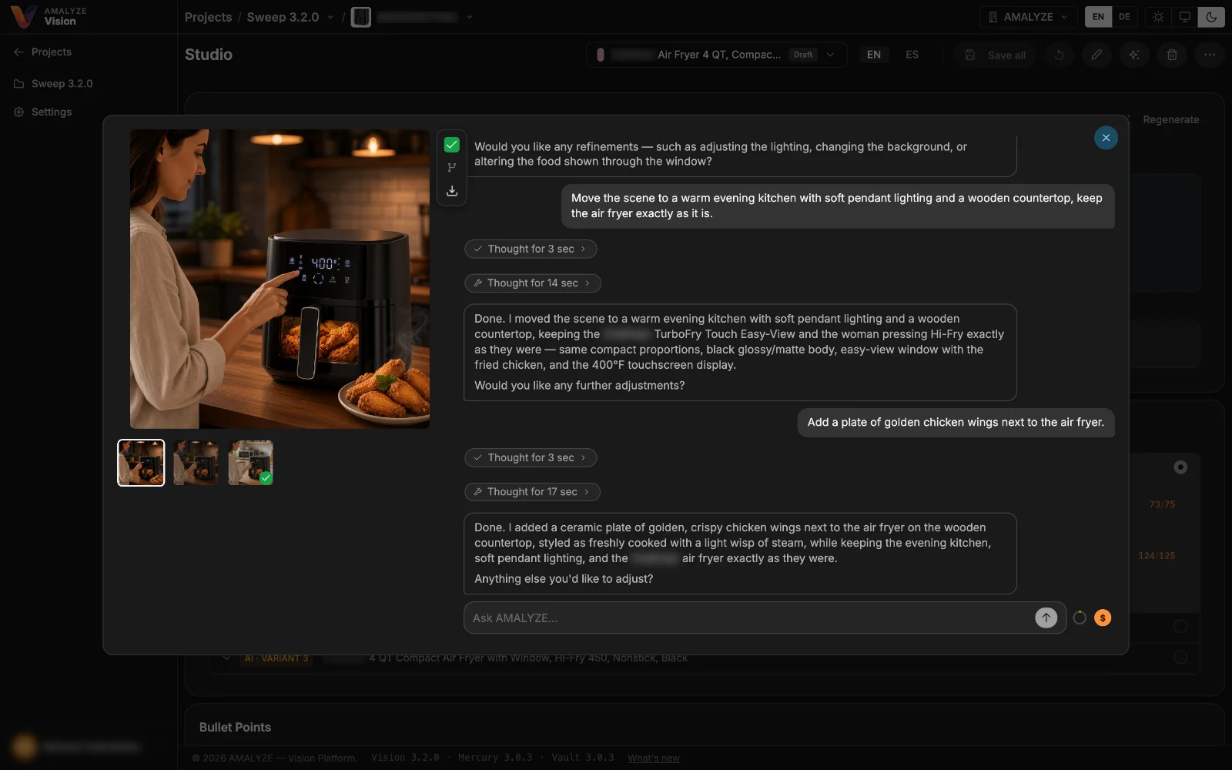Click the trash delete icon in the Studio toolbar
This screenshot has width=1232, height=770.
coord(1172,55)
